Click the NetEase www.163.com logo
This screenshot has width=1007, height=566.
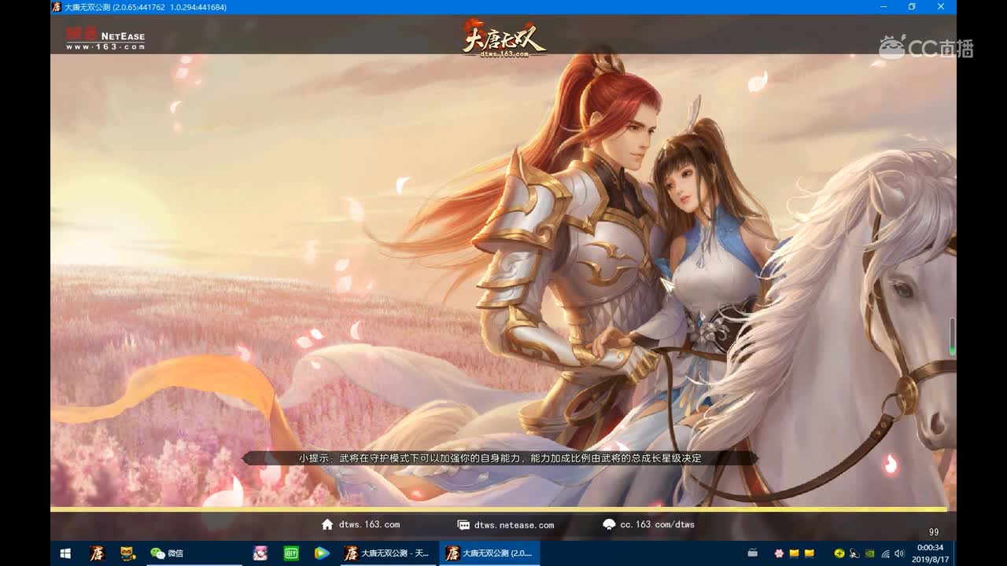105,38
